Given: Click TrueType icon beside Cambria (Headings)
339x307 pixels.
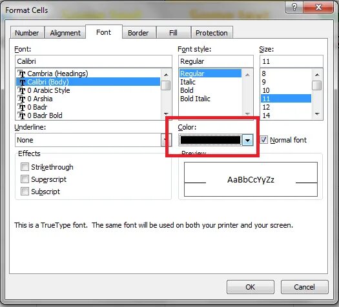Looking at the screenshot, I should [21, 74].
